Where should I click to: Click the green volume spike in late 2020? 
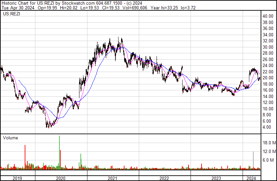pyautogui.click(x=81, y=162)
